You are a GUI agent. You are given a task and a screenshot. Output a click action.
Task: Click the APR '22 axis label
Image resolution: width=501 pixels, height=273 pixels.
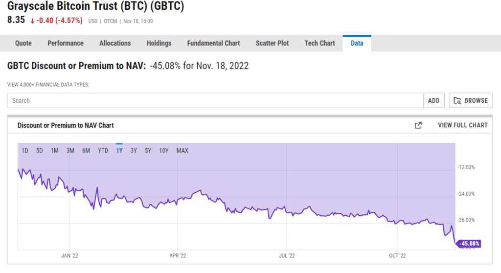pos(178,256)
